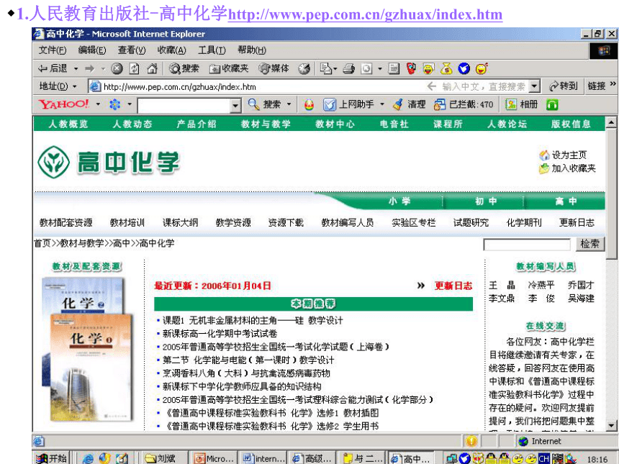Click the Mail icon in toolbar
619x464 pixels.
coord(325,68)
